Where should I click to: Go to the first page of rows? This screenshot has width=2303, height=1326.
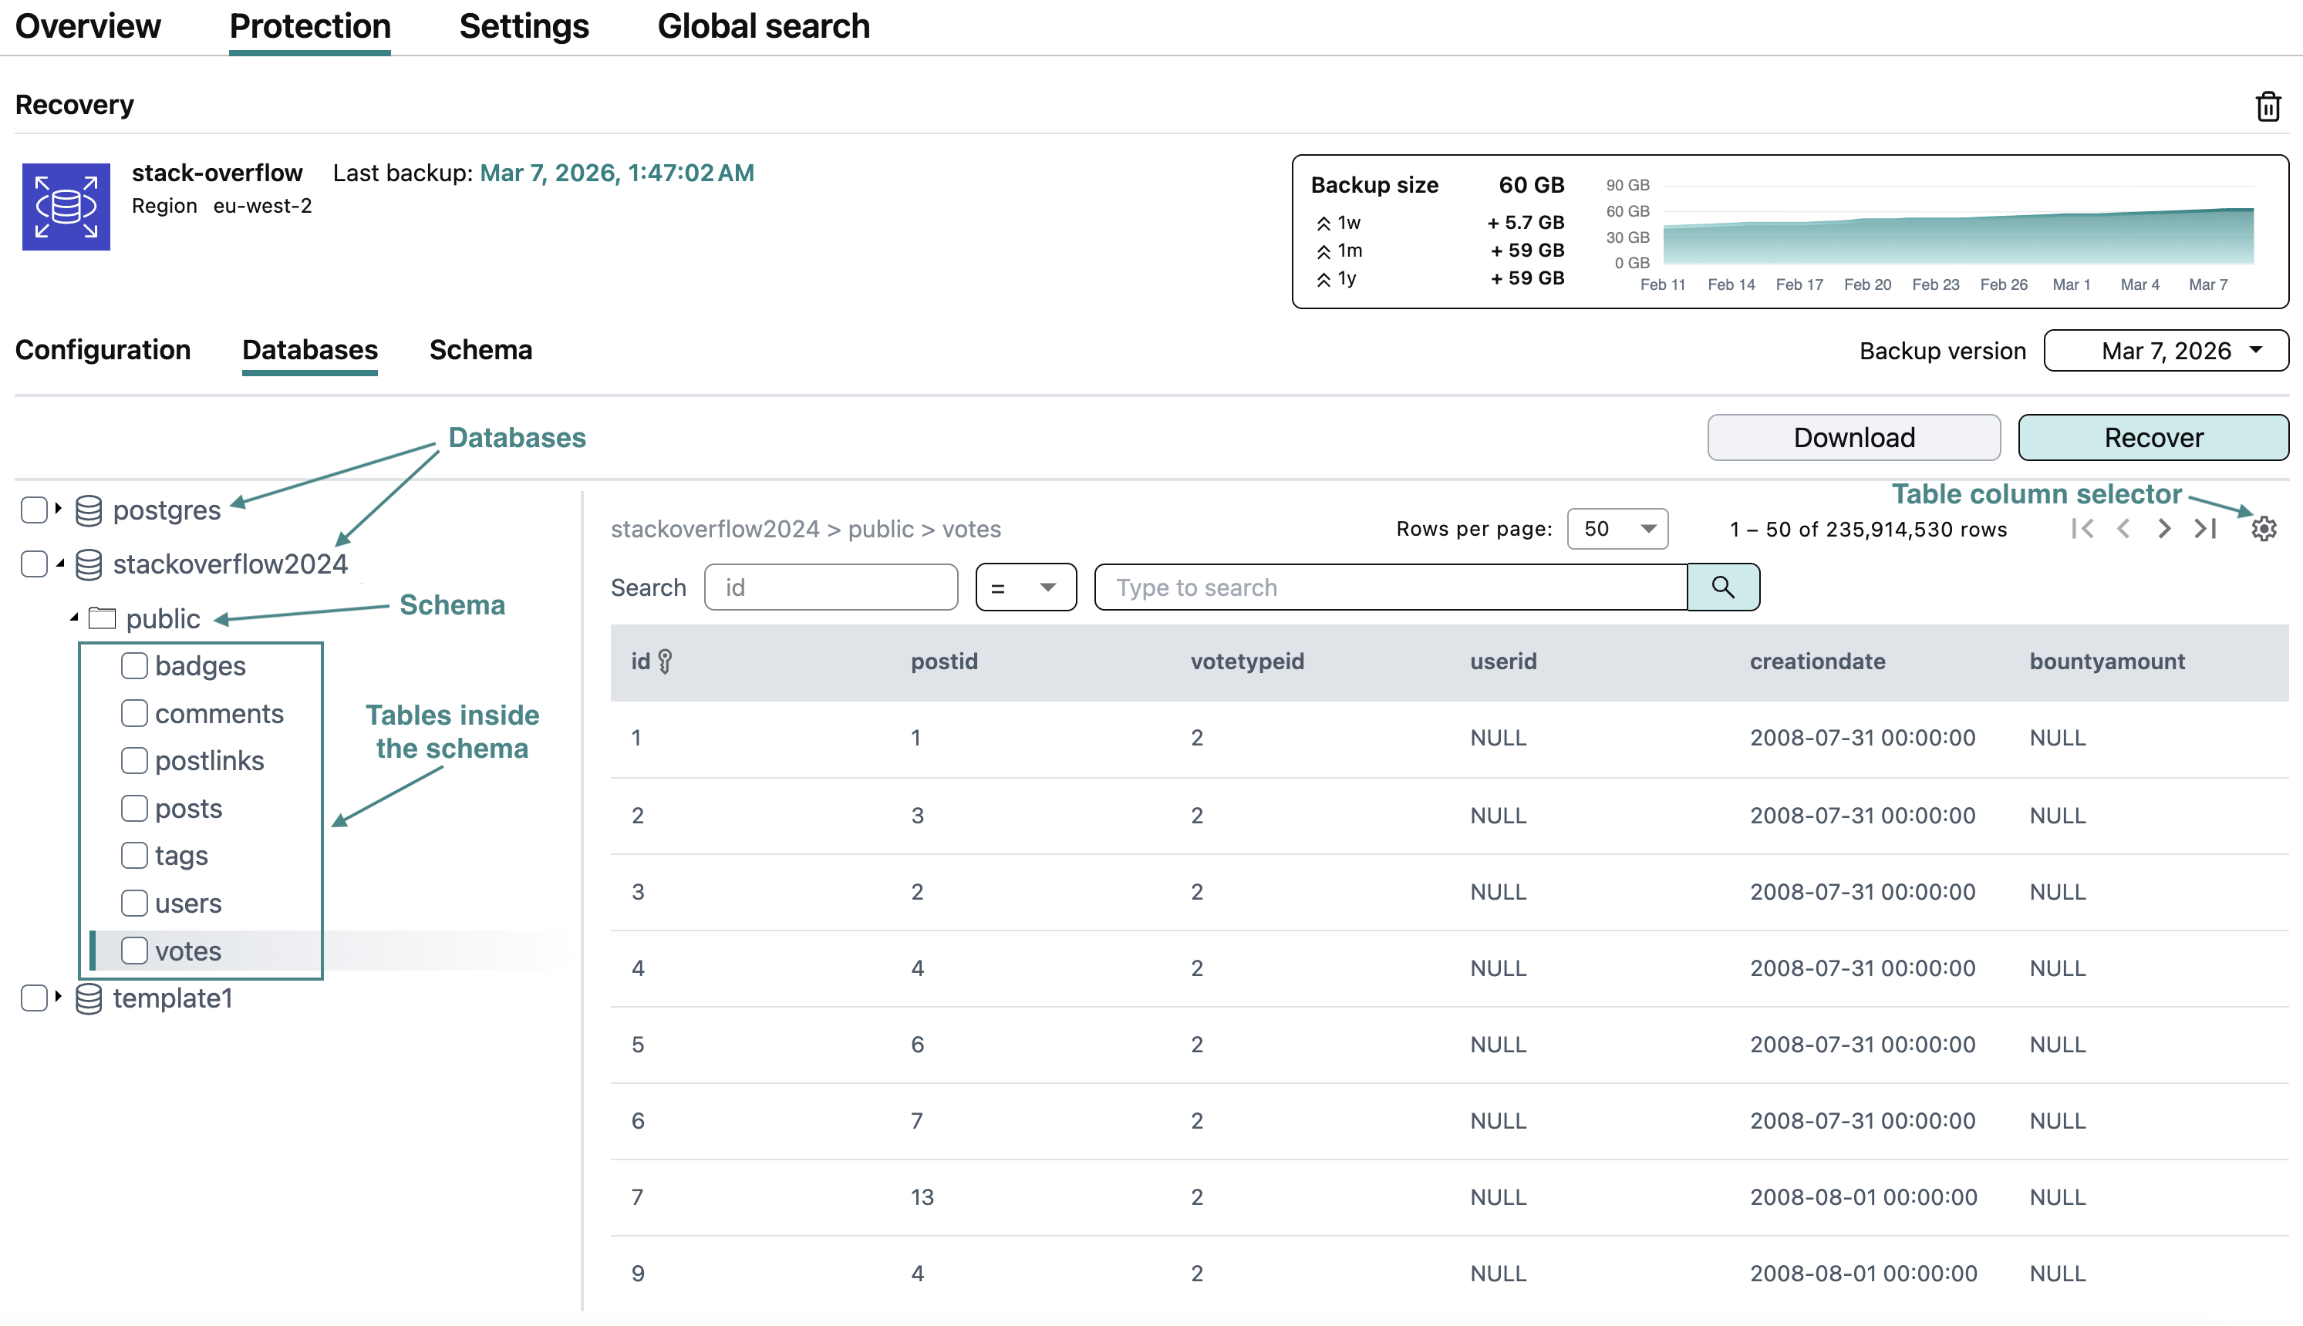click(x=2082, y=529)
